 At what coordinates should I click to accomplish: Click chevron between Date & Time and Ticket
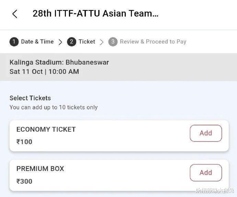point(60,42)
